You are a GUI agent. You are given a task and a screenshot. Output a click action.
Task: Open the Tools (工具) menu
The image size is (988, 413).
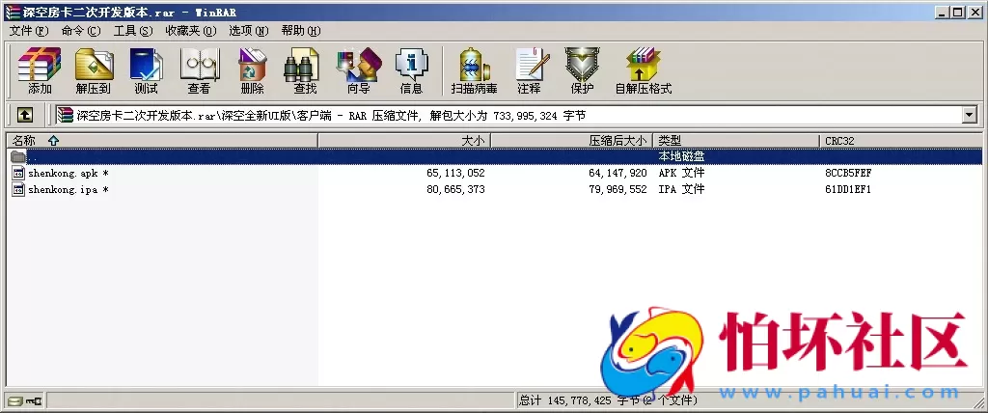click(133, 30)
